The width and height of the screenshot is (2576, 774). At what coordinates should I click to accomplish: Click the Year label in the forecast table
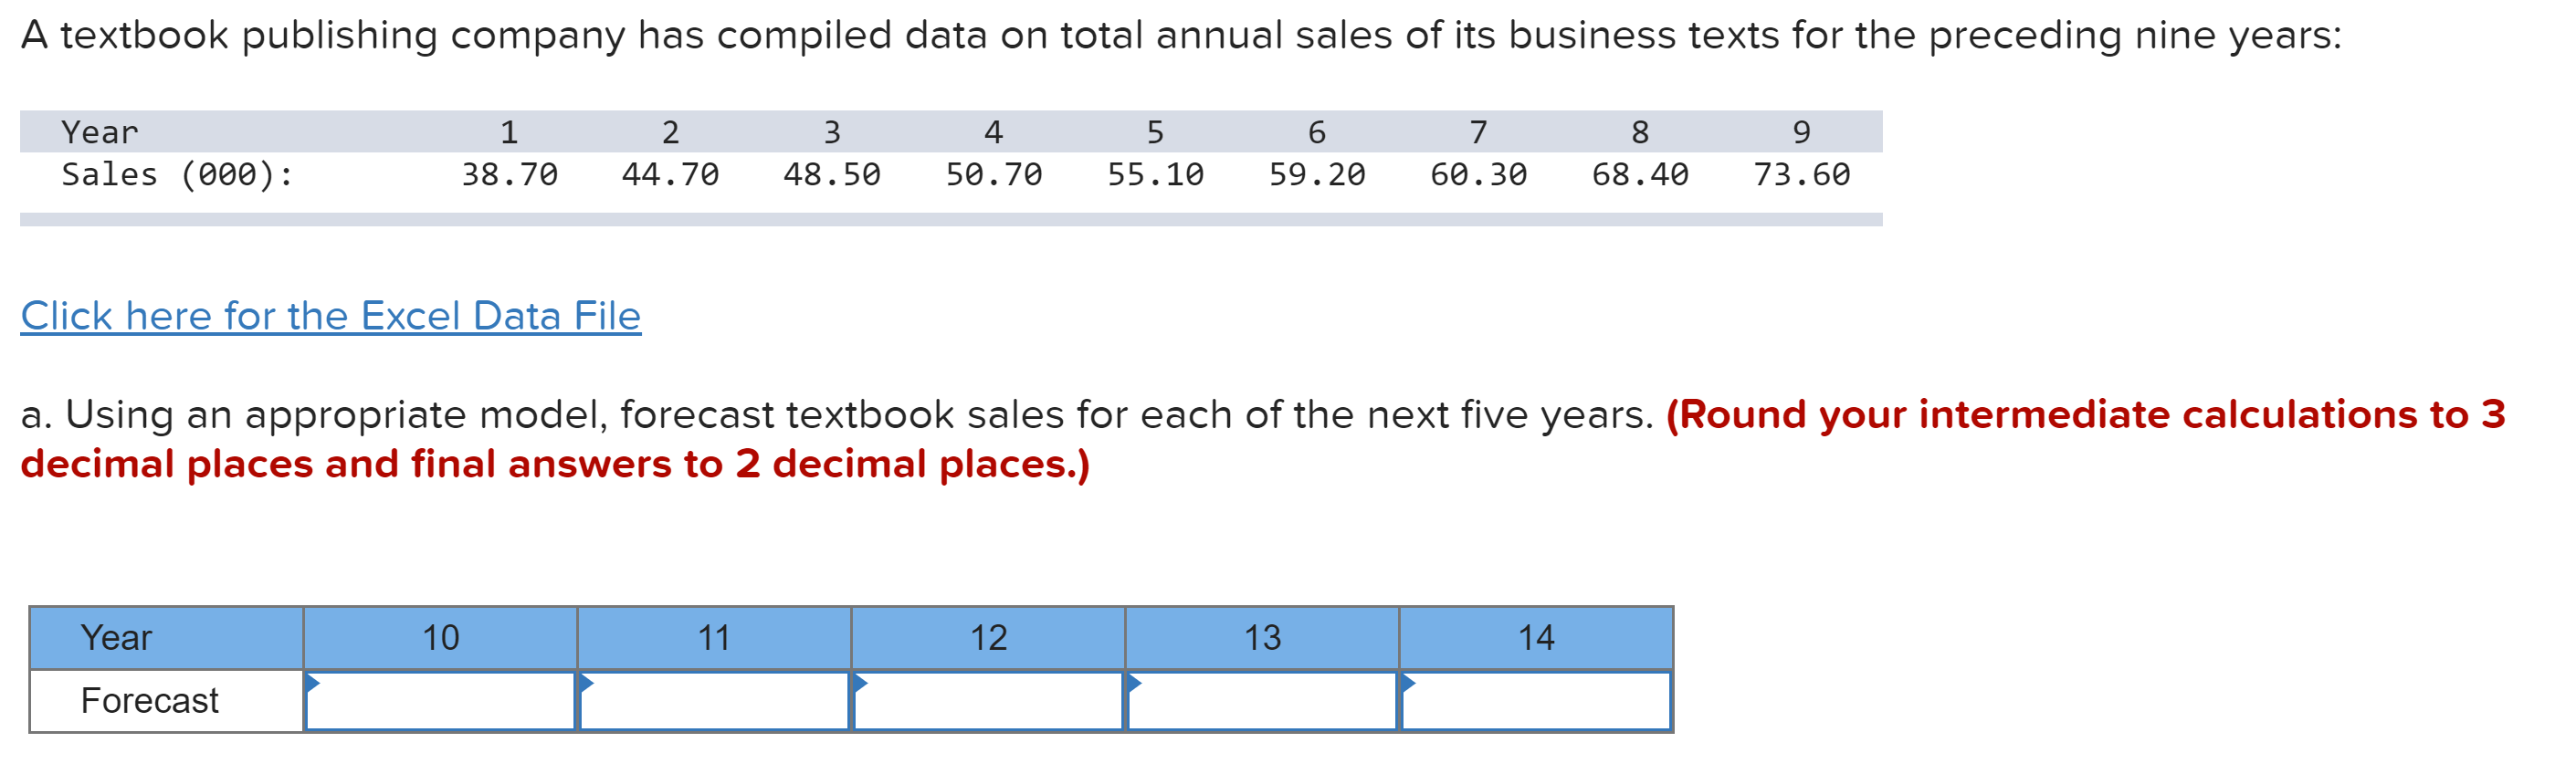click(116, 637)
